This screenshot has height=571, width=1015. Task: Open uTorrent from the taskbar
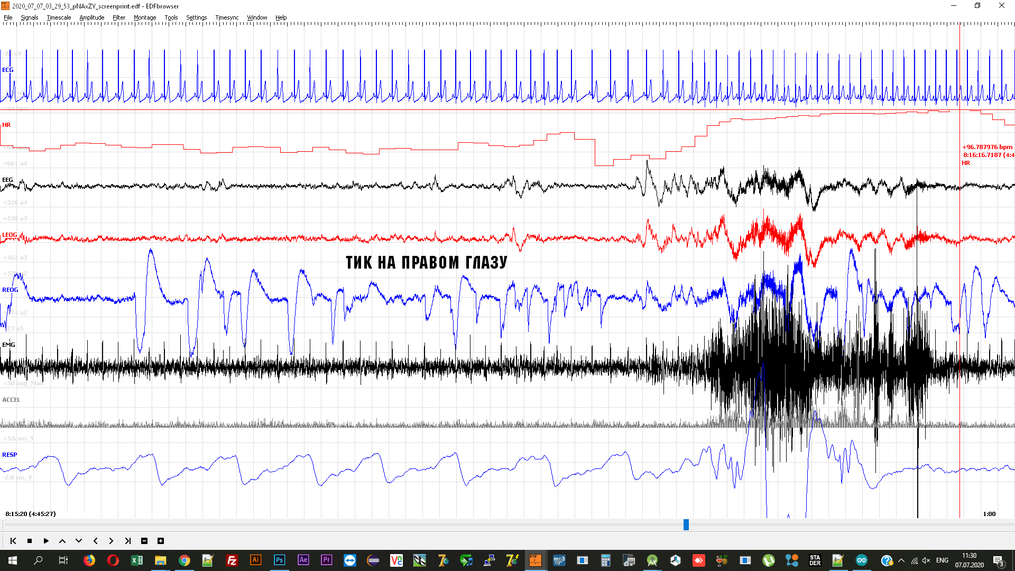(769, 560)
